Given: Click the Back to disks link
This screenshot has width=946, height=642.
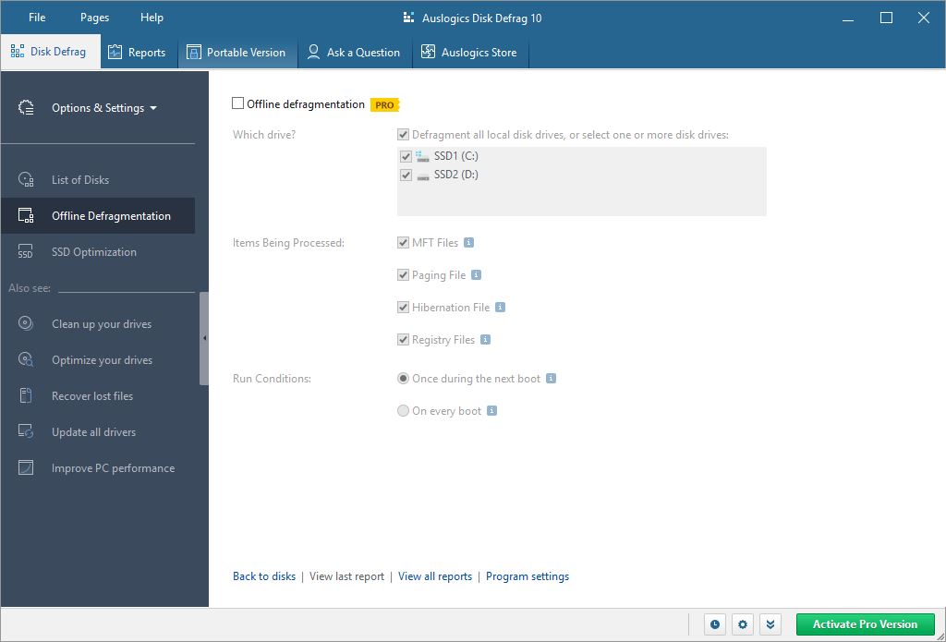Looking at the screenshot, I should [x=264, y=576].
